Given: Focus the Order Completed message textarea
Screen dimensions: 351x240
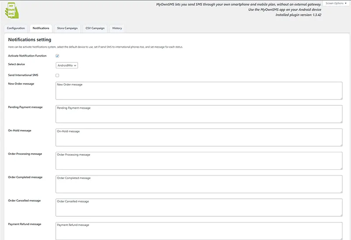Looking at the screenshot, I should (x=199, y=184).
